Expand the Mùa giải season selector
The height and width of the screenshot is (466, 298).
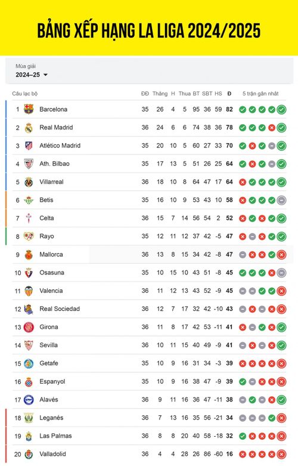pyautogui.click(x=149, y=71)
